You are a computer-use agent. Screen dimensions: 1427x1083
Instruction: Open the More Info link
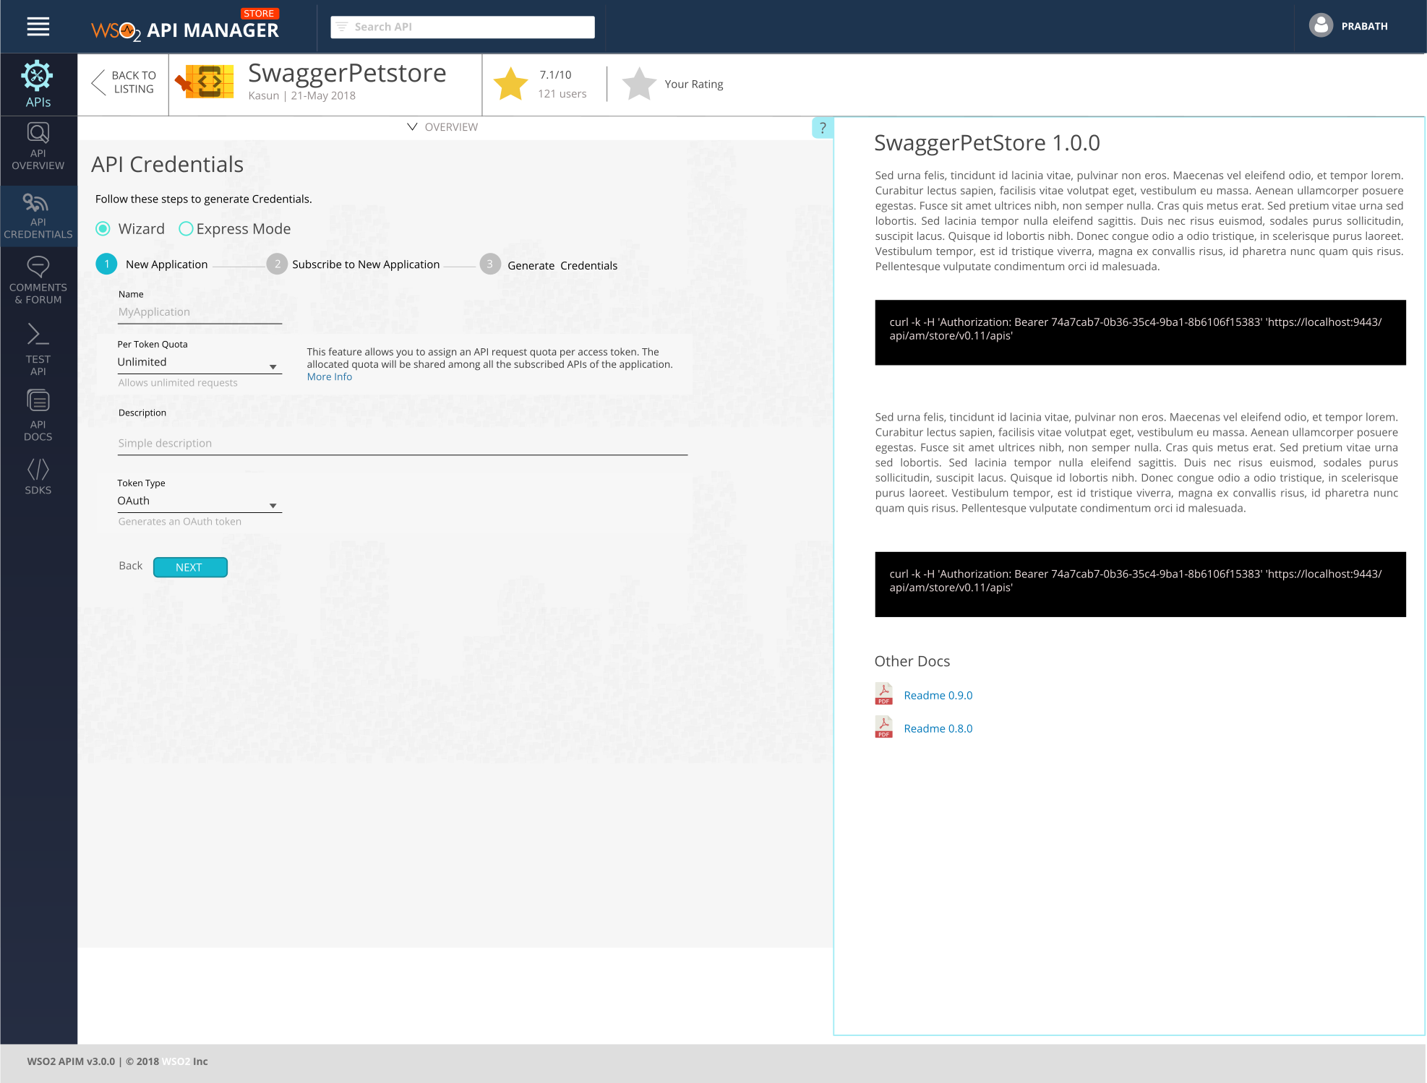[329, 377]
